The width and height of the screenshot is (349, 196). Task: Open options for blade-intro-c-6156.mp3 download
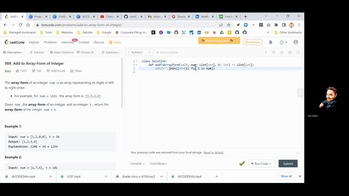[x=161, y=176]
